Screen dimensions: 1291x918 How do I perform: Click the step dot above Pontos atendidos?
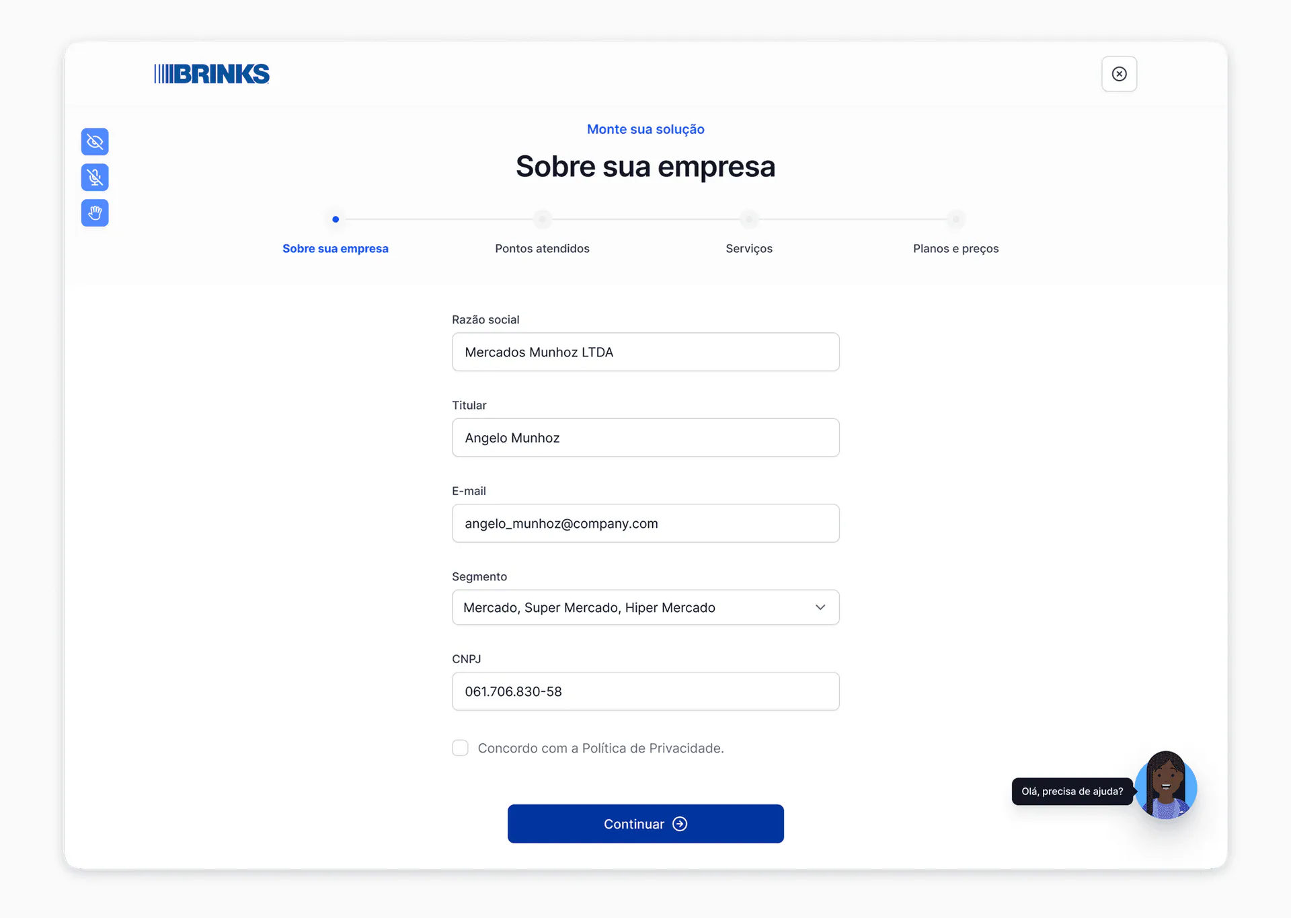542,219
